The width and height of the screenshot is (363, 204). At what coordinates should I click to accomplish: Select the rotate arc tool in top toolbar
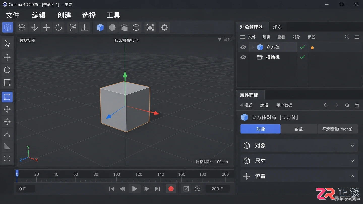coord(59,27)
